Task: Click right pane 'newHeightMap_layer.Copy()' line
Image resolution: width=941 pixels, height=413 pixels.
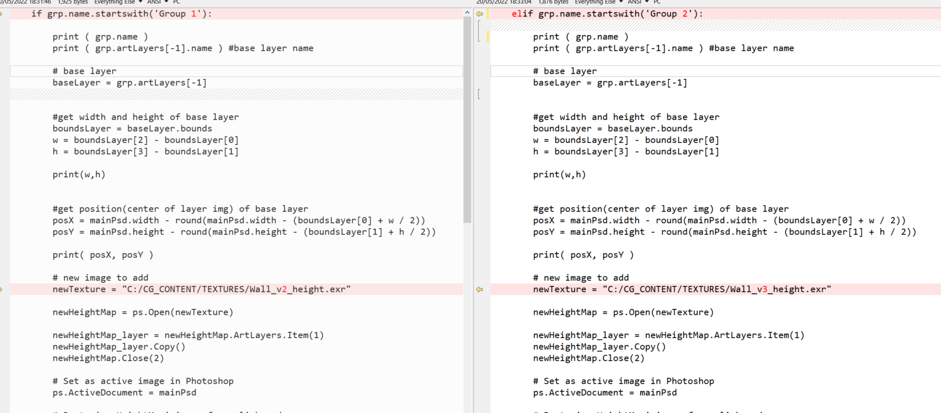Action: (600, 347)
